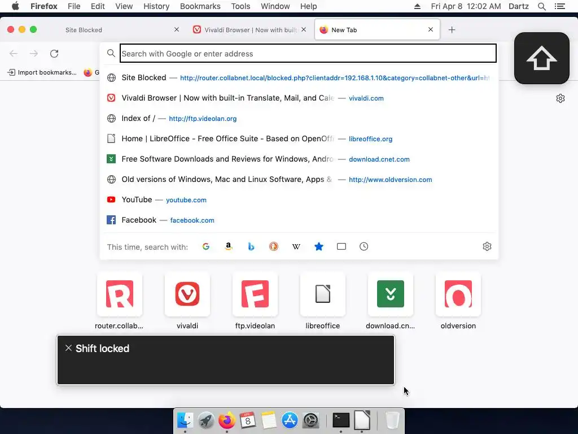578x434 pixels.
Task: Open the Tools menu
Action: point(240,6)
